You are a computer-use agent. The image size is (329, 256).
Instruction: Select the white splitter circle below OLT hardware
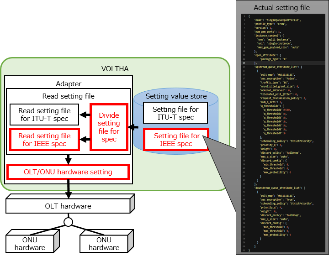coord(68,222)
